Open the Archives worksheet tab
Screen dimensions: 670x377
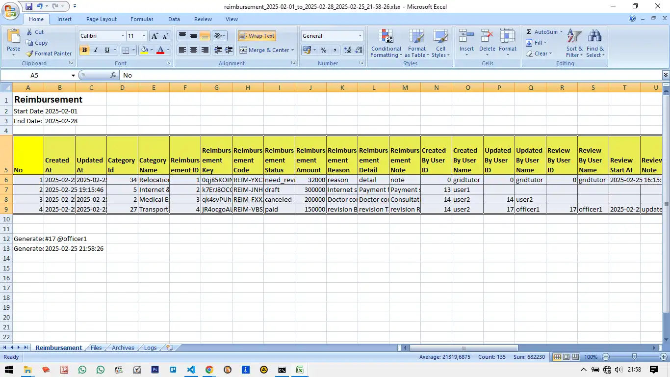[x=123, y=348]
